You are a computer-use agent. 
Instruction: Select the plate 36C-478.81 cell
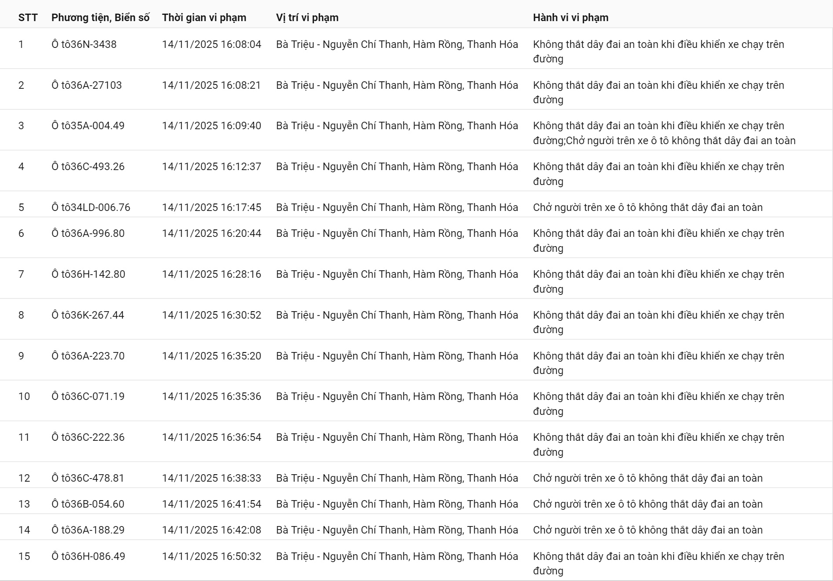88,478
